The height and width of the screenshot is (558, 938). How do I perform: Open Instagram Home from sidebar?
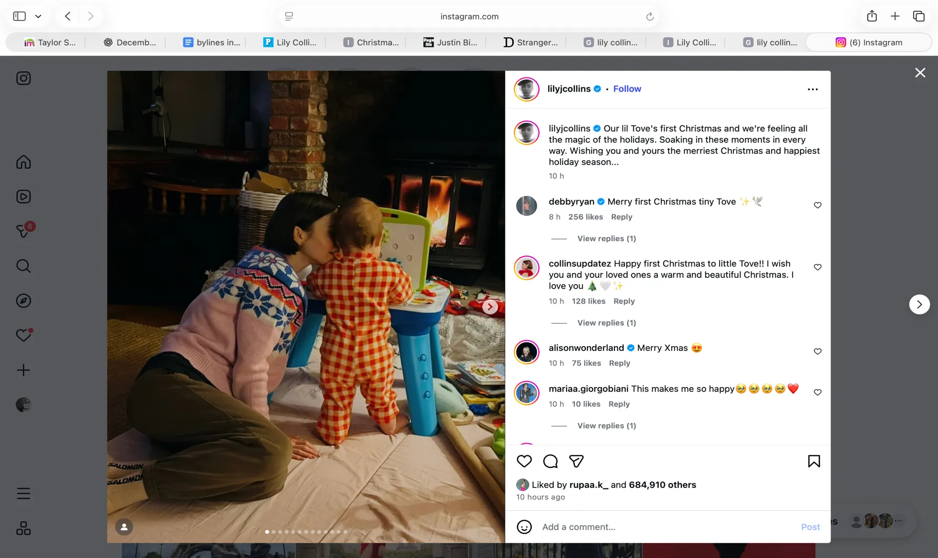(x=23, y=162)
